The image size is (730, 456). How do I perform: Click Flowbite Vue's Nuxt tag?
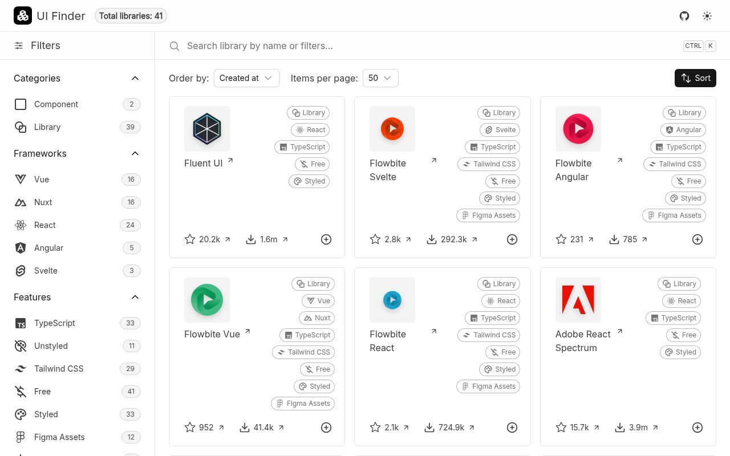point(317,318)
